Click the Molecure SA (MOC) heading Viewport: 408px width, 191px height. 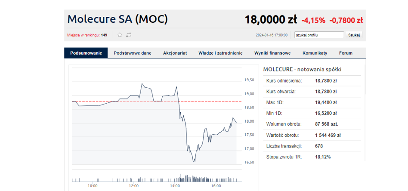click(117, 19)
